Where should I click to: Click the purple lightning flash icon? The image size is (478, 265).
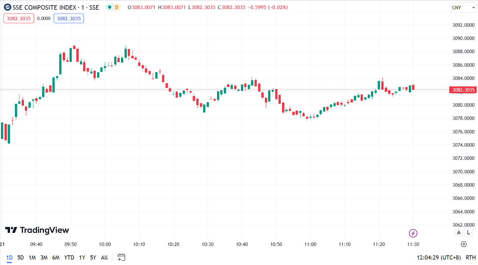tap(413, 233)
